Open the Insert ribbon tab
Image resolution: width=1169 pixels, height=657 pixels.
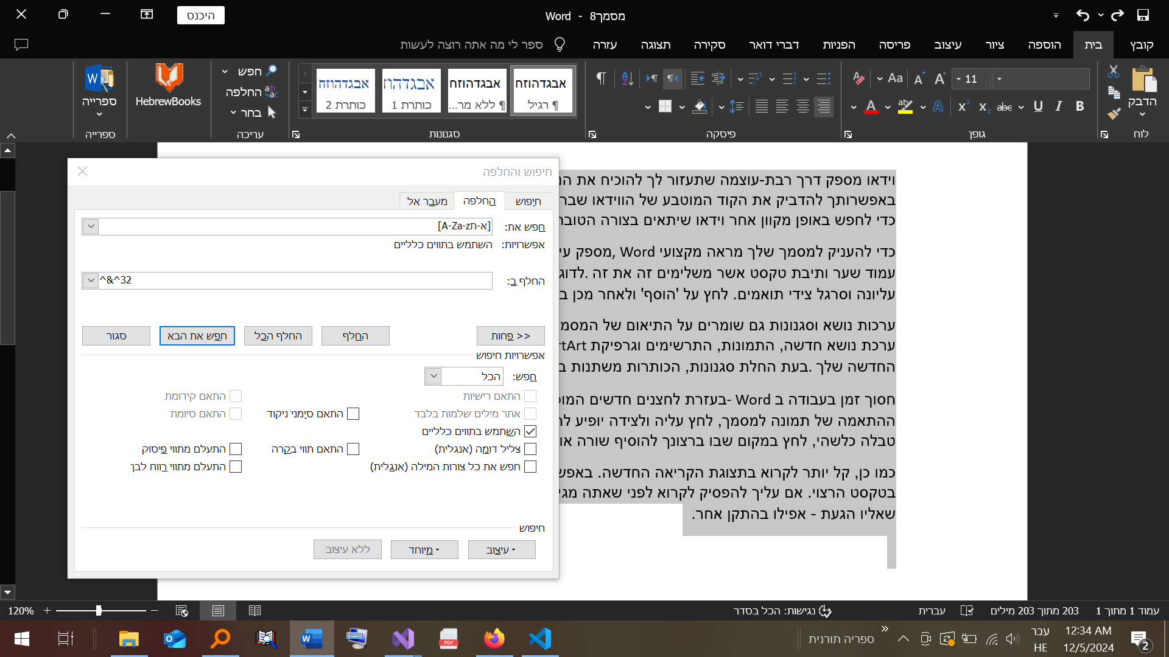pos(1044,44)
